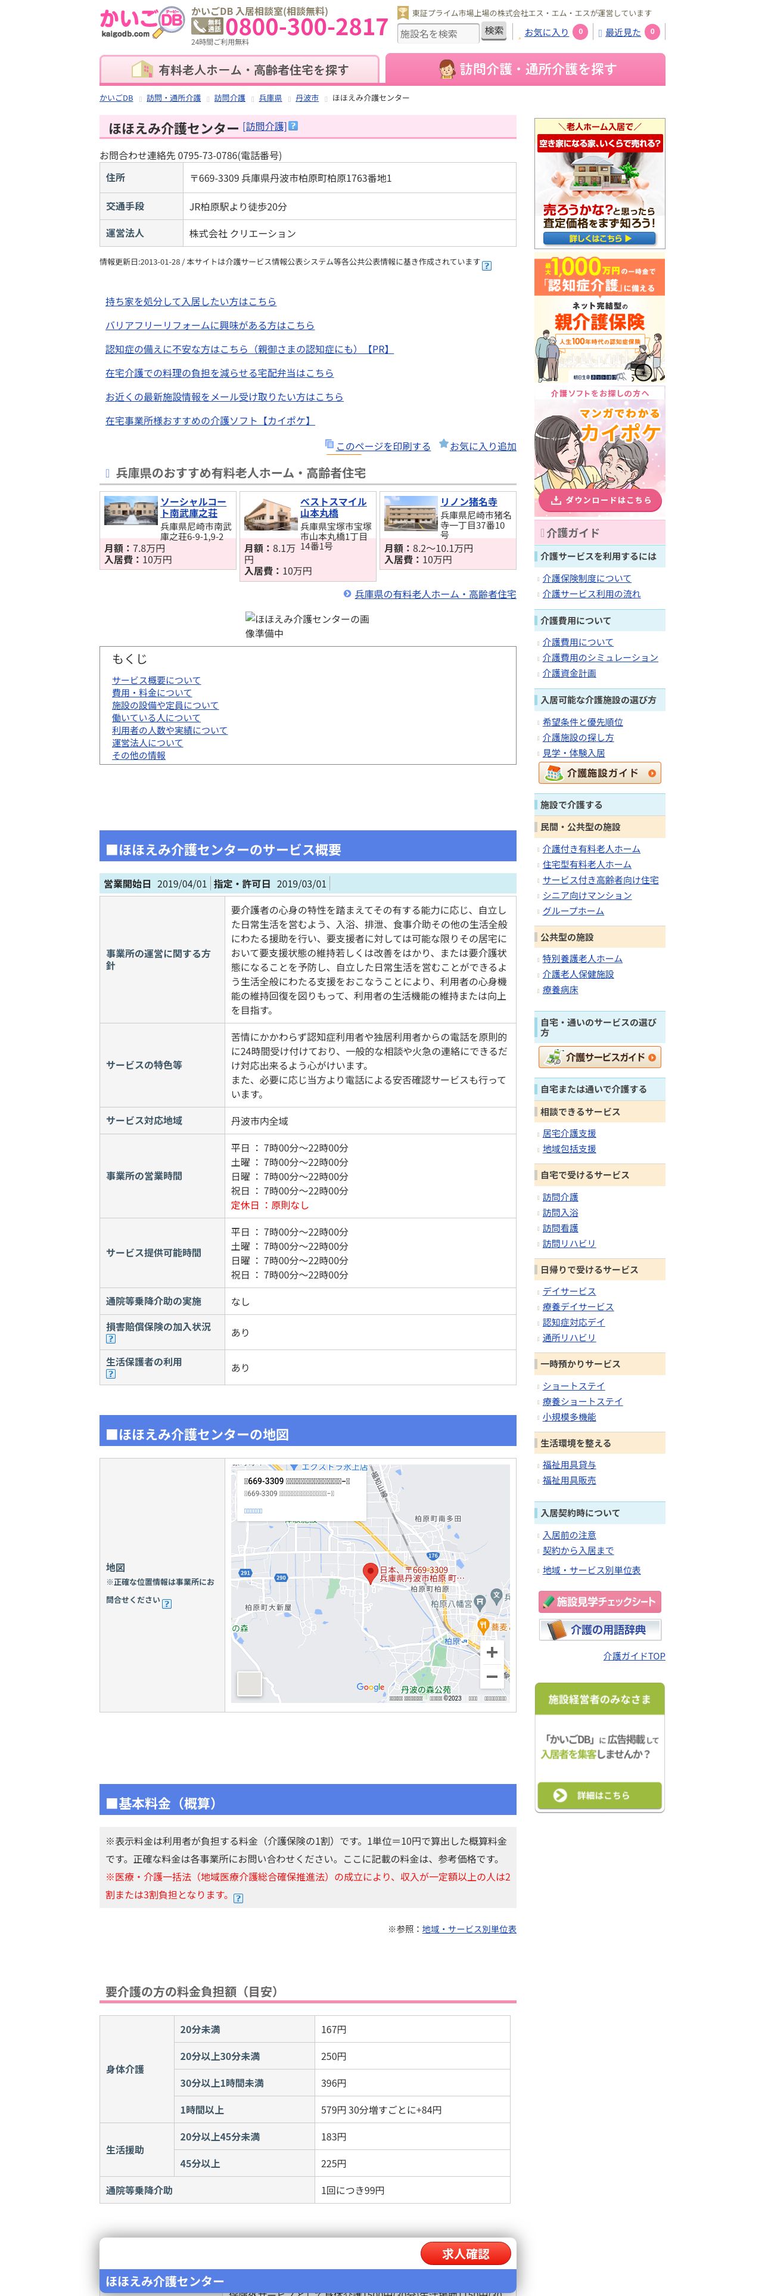Click help icon beside 情報更新日 notice
Screen dimensions: 765x2296
(486, 265)
